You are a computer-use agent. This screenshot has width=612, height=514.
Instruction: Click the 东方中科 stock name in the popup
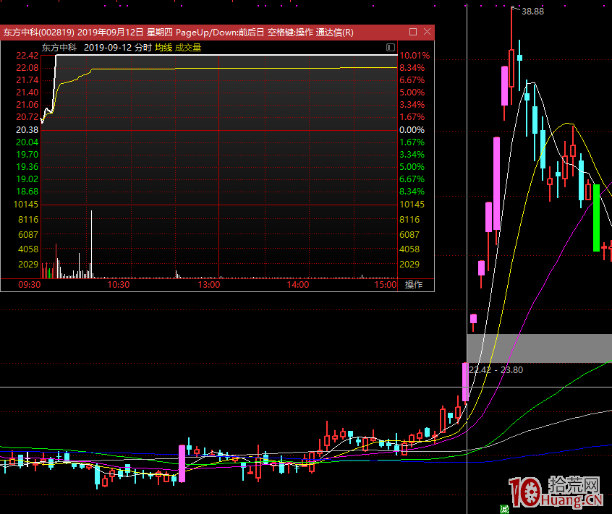pyautogui.click(x=59, y=47)
